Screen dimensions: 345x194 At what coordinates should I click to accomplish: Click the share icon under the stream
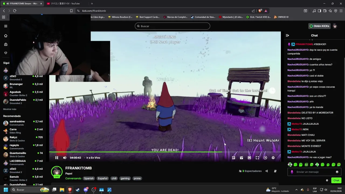[267, 171]
